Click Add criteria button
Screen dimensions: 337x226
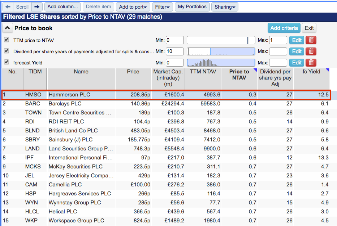(x=284, y=28)
